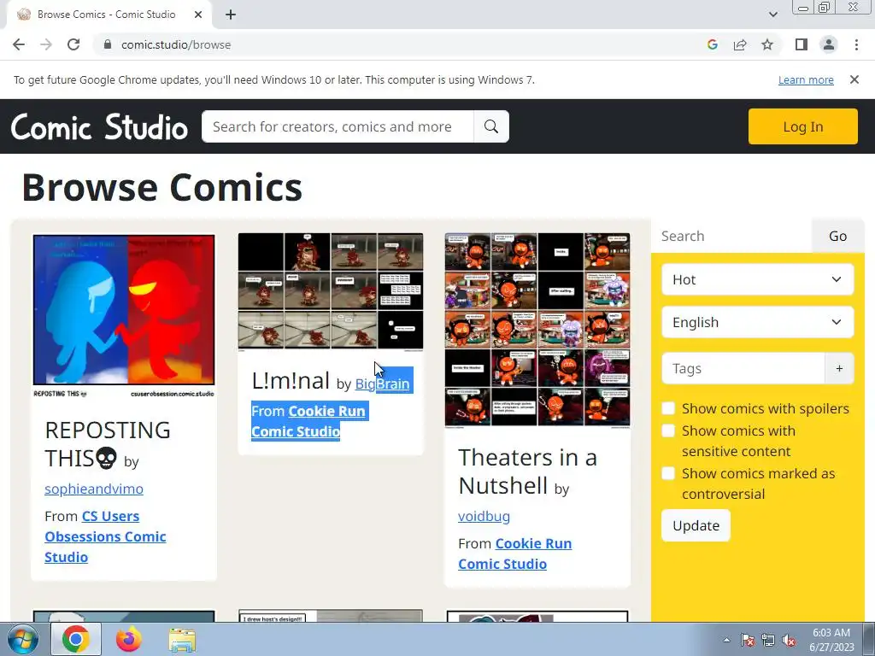Open the English language dropdown
875x656 pixels.
coord(757,322)
